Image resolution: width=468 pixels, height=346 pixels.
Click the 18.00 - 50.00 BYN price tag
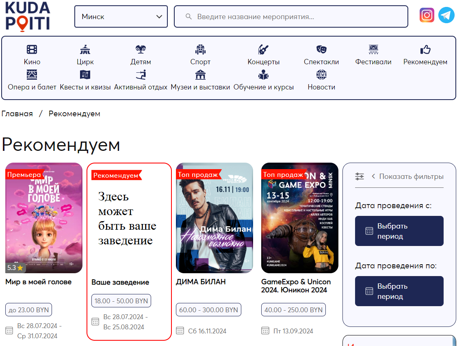click(x=121, y=301)
